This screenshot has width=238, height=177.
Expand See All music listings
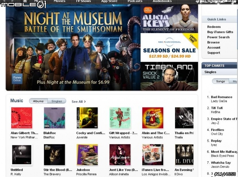tap(78, 102)
